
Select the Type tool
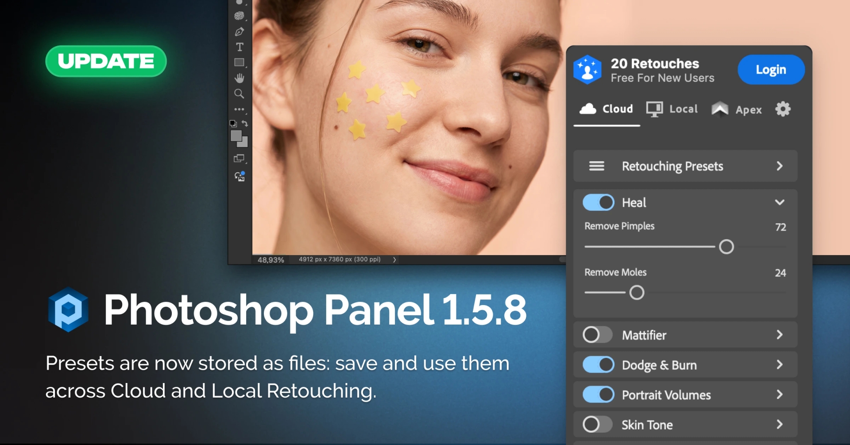pos(240,47)
